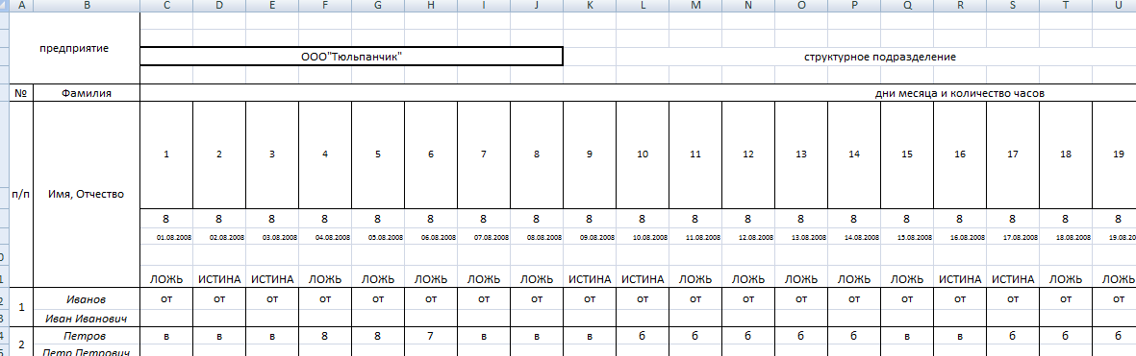The height and width of the screenshot is (356, 1136).
Task: Click the date cell 01.08.2008
Action: [165, 237]
